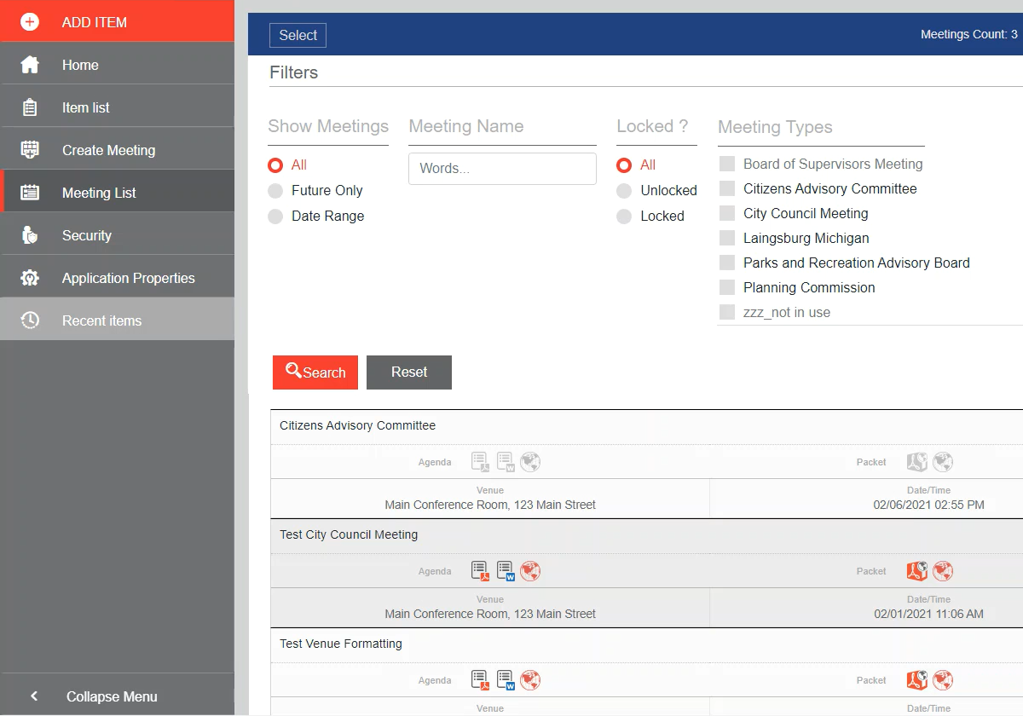Image resolution: width=1023 pixels, height=716 pixels.
Task: Open Security in the sidebar
Action: [117, 235]
